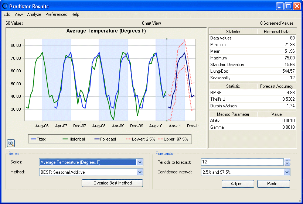Click the Aug-06 x-axis label
Image resolution: width=303 pixels, height=204 pixels.
[x=42, y=126]
